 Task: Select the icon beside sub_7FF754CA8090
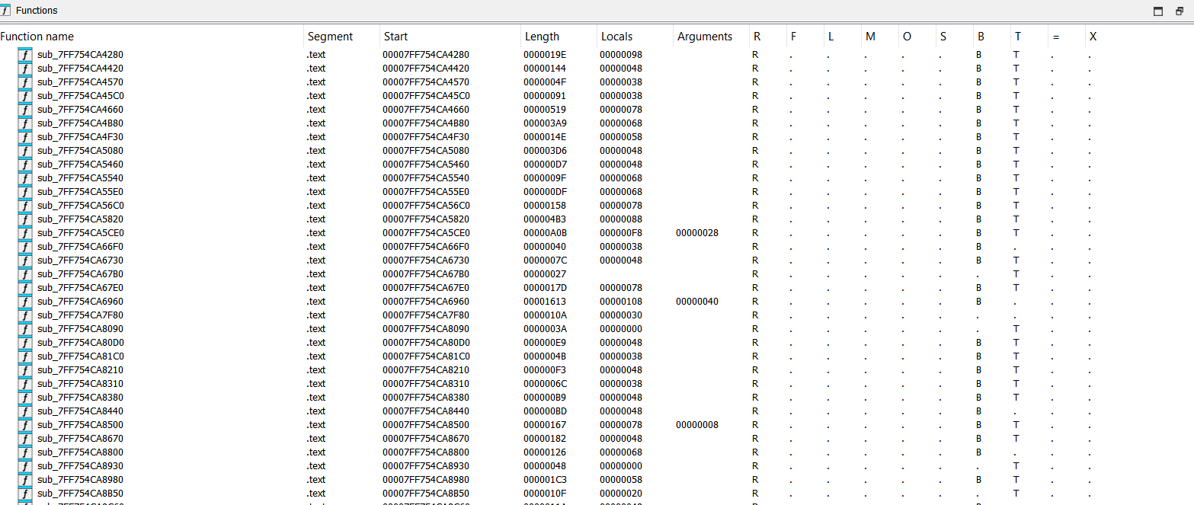[x=25, y=329]
